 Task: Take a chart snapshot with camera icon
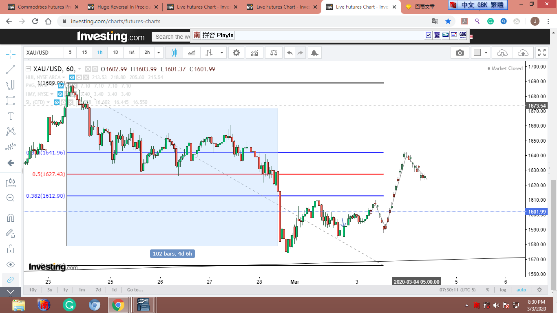point(460,53)
